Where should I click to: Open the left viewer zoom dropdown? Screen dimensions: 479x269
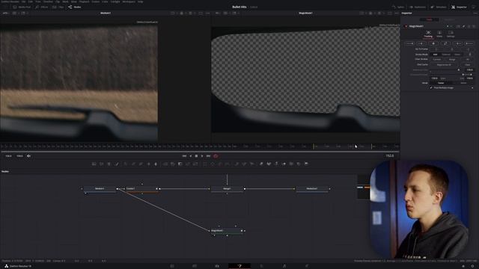tap(6, 13)
